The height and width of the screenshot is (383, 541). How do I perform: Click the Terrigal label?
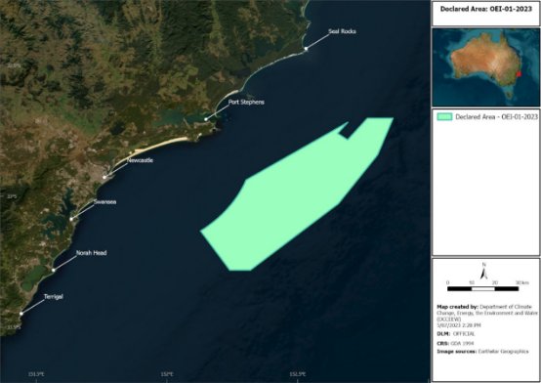click(54, 297)
